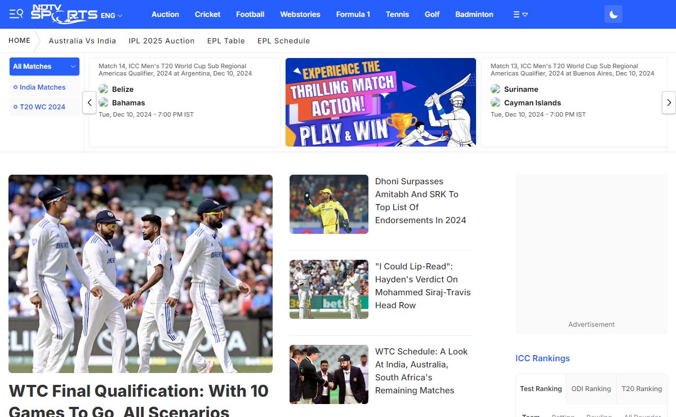Viewport: 676px width, 417px height.
Task: Click the Bahamas team flag icon
Action: pos(103,103)
